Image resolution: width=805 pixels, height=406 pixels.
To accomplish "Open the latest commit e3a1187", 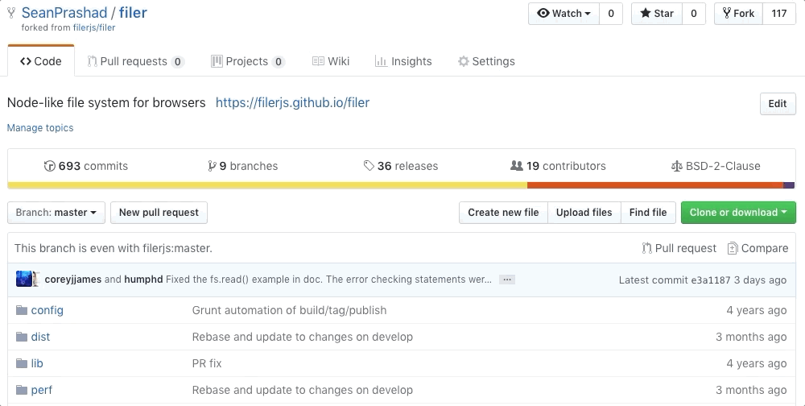I will (710, 280).
